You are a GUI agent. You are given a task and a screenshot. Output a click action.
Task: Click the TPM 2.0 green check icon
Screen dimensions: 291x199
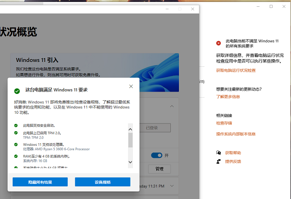(x=16, y=133)
